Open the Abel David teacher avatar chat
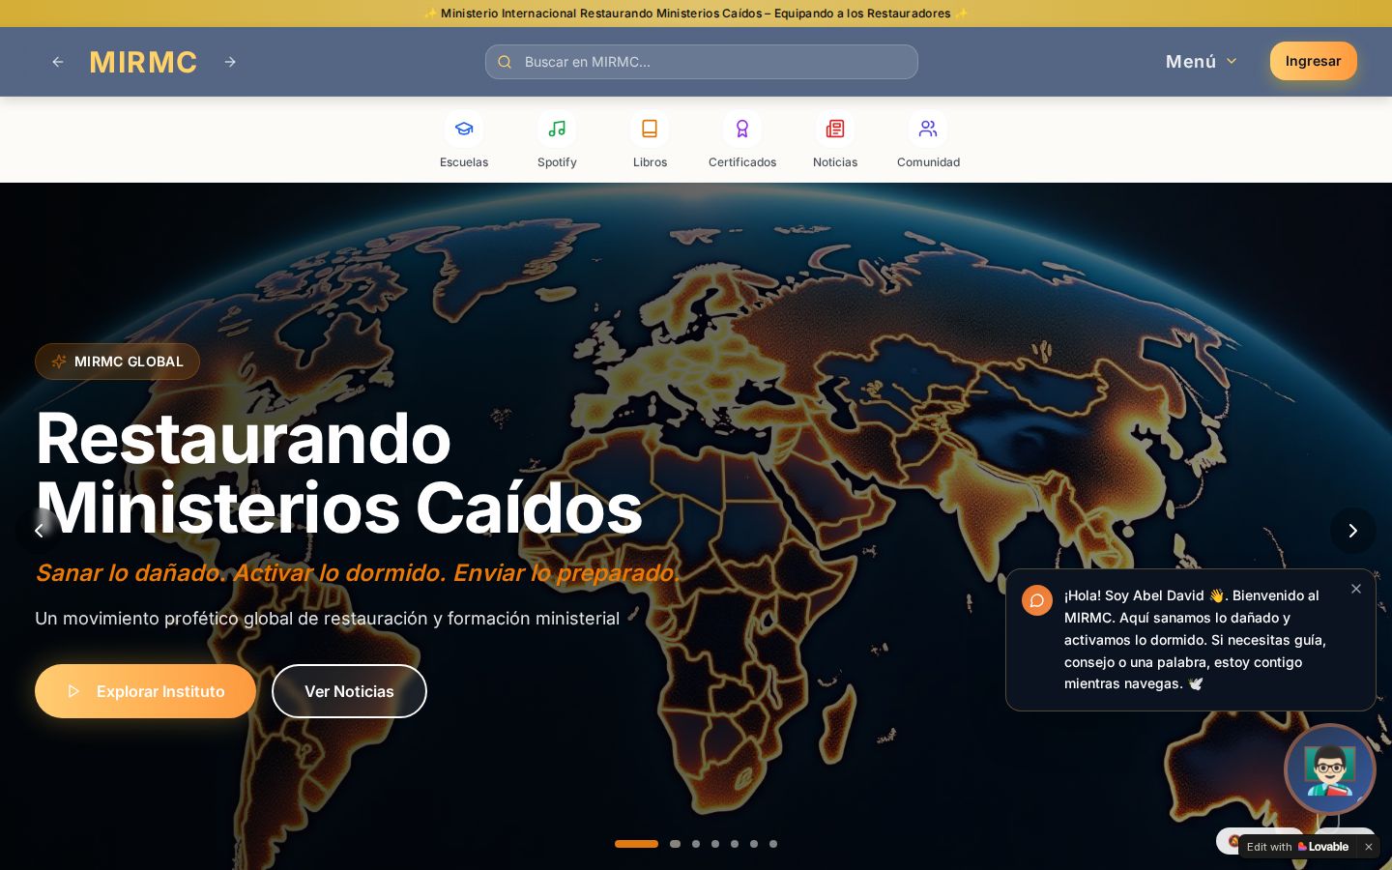This screenshot has height=870, width=1392. tap(1330, 769)
